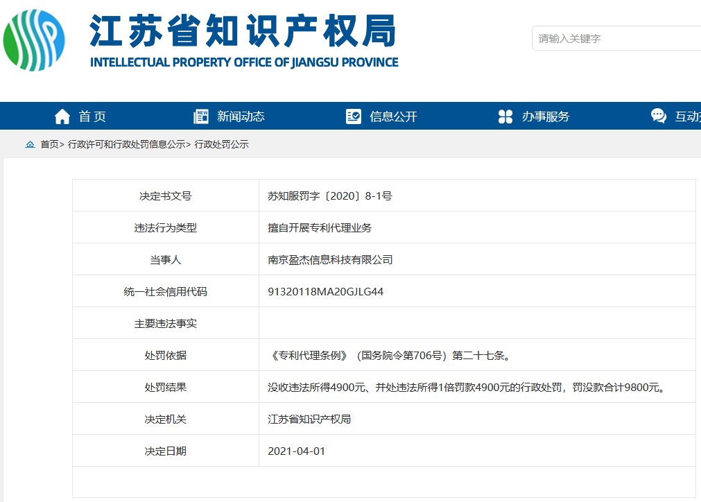
Task: Click the 行政处罚公示 breadcrumb link
Action: click(221, 144)
